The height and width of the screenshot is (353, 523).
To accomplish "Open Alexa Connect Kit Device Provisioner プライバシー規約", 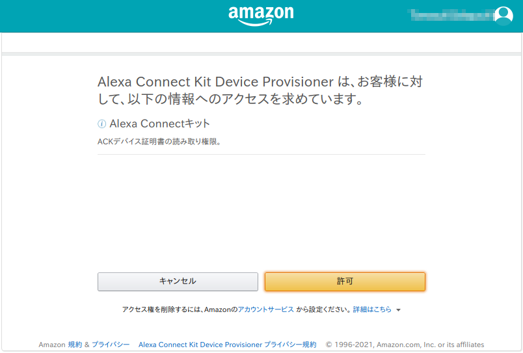I will [x=228, y=345].
